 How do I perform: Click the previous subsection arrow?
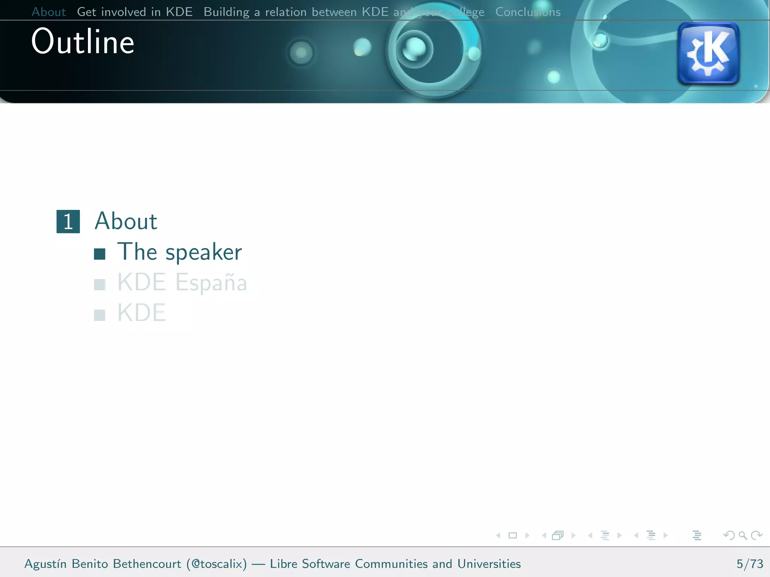pyautogui.click(x=590, y=536)
